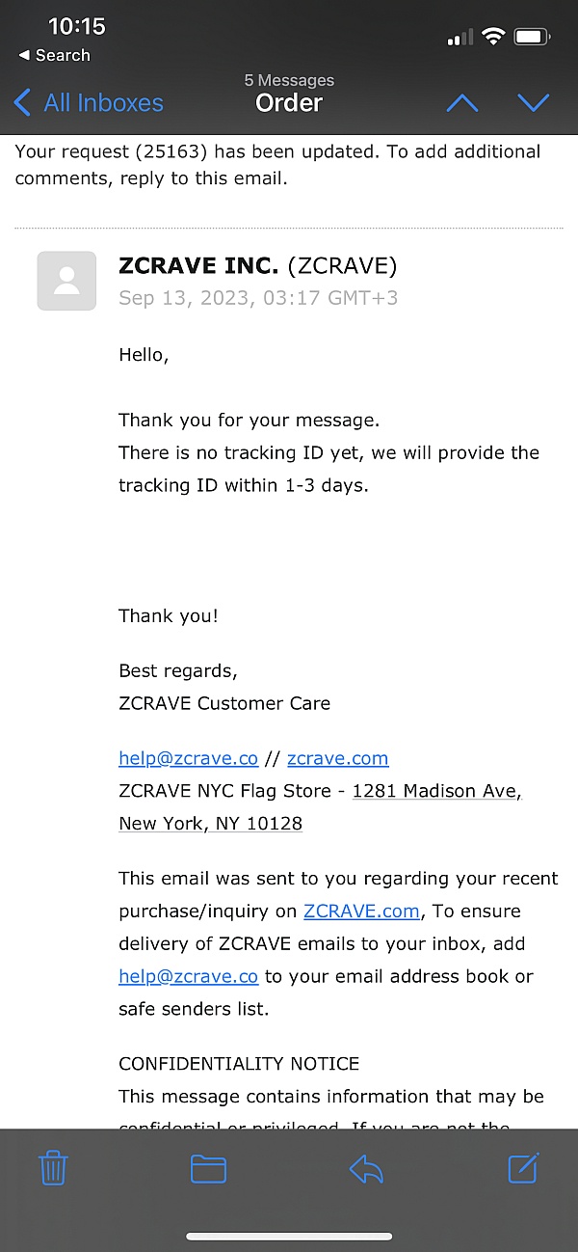Open the ZCRAVE.com link in footer paragraph

point(361,911)
